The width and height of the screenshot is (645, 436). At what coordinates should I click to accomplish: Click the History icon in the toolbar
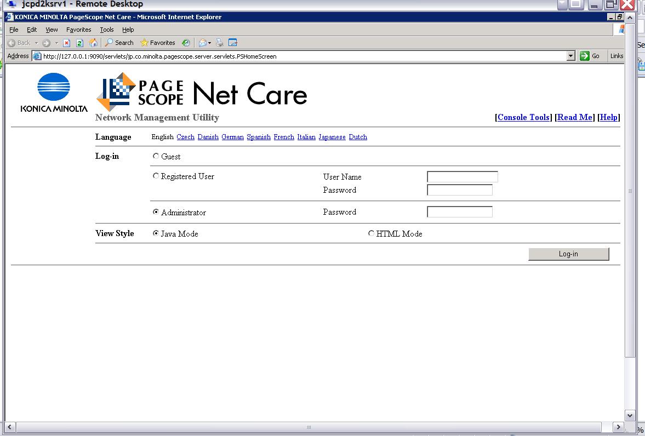(x=186, y=43)
